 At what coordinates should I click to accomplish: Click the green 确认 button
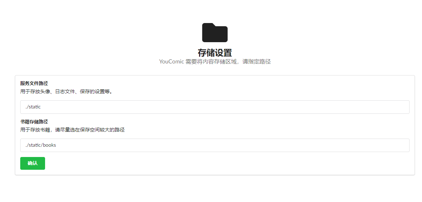(33, 163)
